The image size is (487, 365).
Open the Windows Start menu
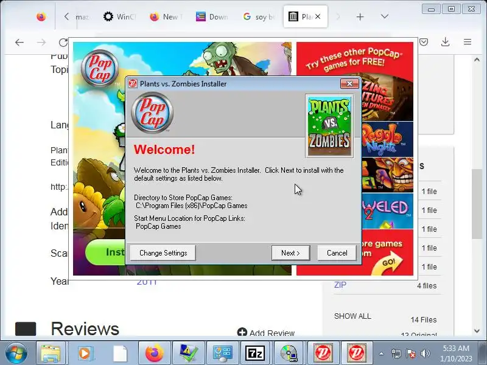[x=16, y=353]
